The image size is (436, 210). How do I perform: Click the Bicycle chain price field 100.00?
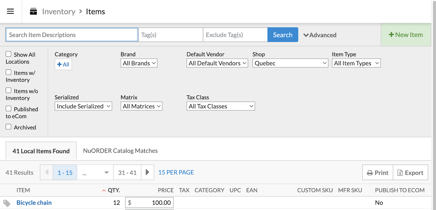tap(149, 203)
